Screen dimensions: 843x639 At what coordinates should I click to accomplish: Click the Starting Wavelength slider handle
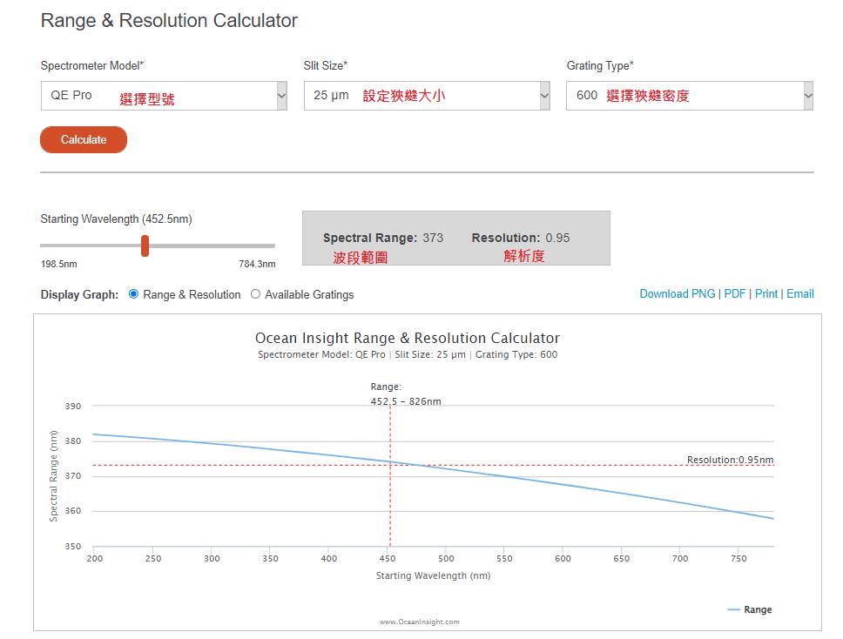pyautogui.click(x=145, y=246)
